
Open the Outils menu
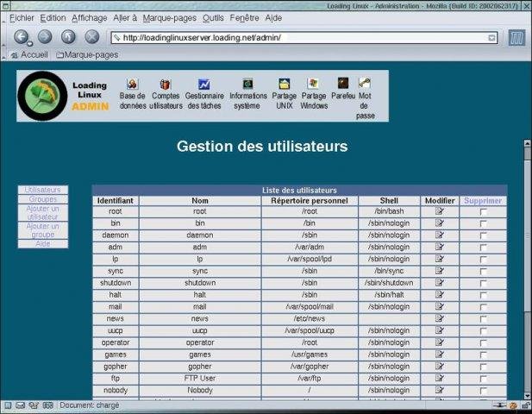point(212,17)
